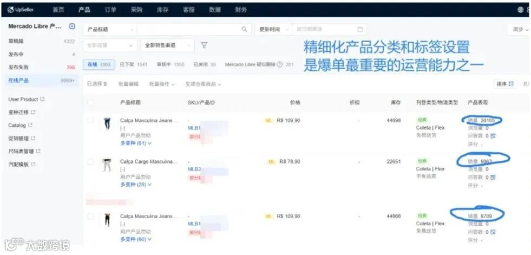Open the 更新时间 dropdown
This screenshot has width=531, height=255.
[x=273, y=29]
